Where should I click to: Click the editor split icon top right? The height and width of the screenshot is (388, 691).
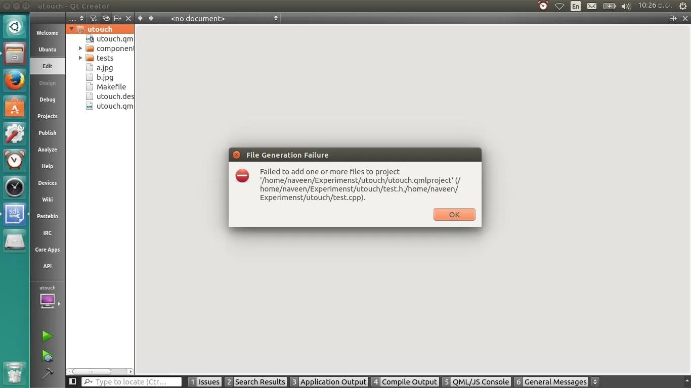[673, 18]
